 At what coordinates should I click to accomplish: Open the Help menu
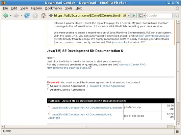(x=79, y=8)
